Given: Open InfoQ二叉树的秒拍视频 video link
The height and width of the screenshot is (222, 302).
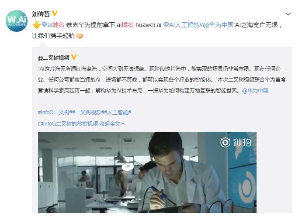Looking at the screenshot, I should (x=70, y=123).
